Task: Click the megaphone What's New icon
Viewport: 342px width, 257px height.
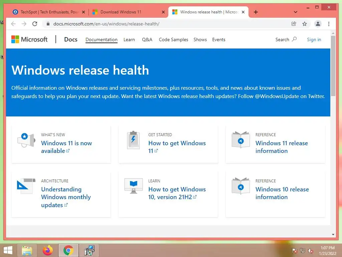Action: tap(26, 140)
